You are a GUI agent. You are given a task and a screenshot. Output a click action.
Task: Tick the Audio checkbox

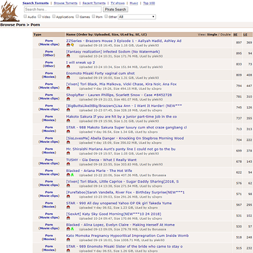point(25,16)
